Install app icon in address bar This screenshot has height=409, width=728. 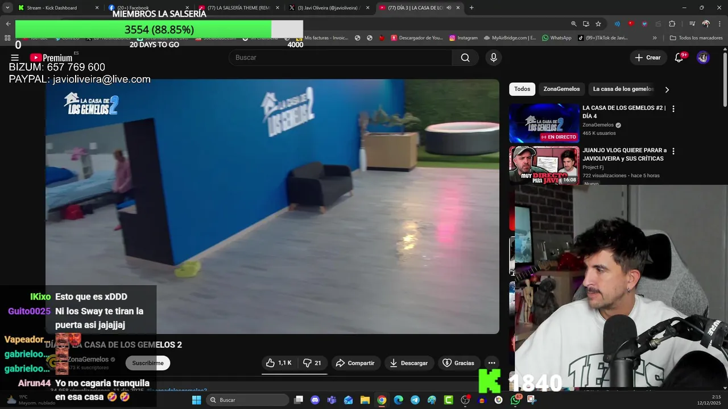pyautogui.click(x=586, y=24)
